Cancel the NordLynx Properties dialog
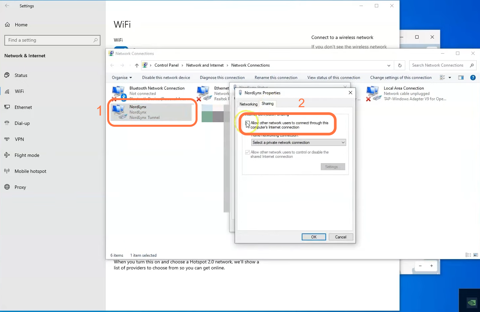 coord(341,237)
